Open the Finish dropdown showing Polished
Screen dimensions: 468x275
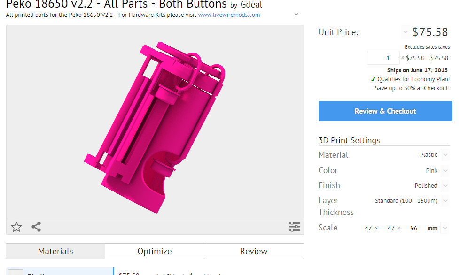pos(445,186)
